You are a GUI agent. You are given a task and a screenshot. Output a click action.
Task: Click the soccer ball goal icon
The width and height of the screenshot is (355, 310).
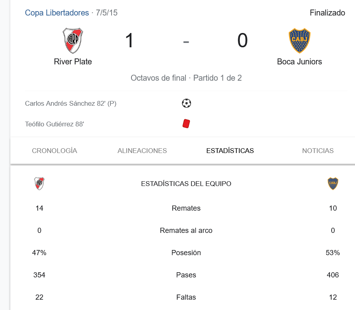[186, 103]
